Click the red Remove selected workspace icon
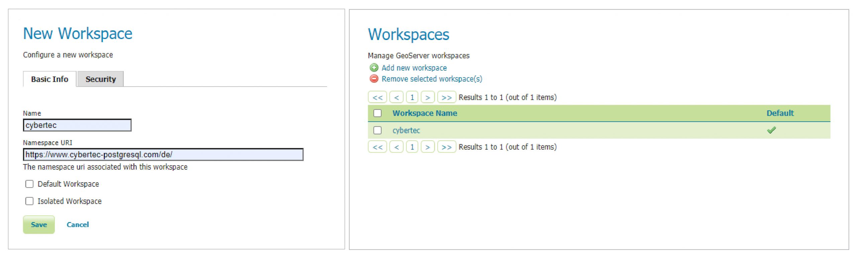Screen dimensions: 856x259 coord(373,79)
